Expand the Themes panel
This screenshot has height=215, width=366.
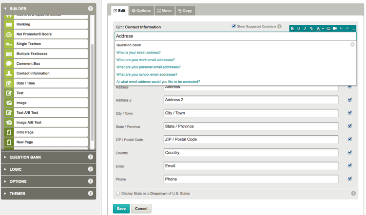point(5,194)
